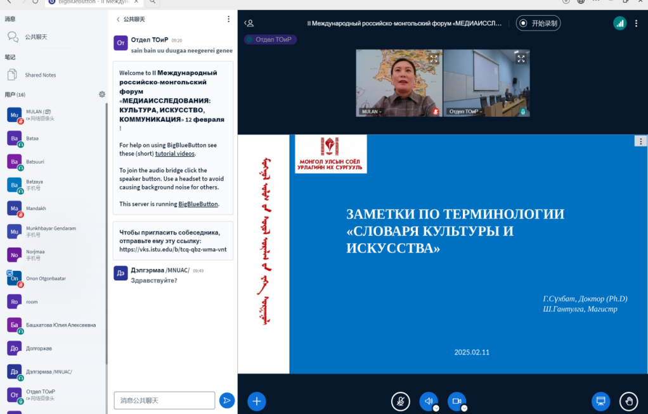Select user Bataa in the list

pyautogui.click(x=54, y=139)
